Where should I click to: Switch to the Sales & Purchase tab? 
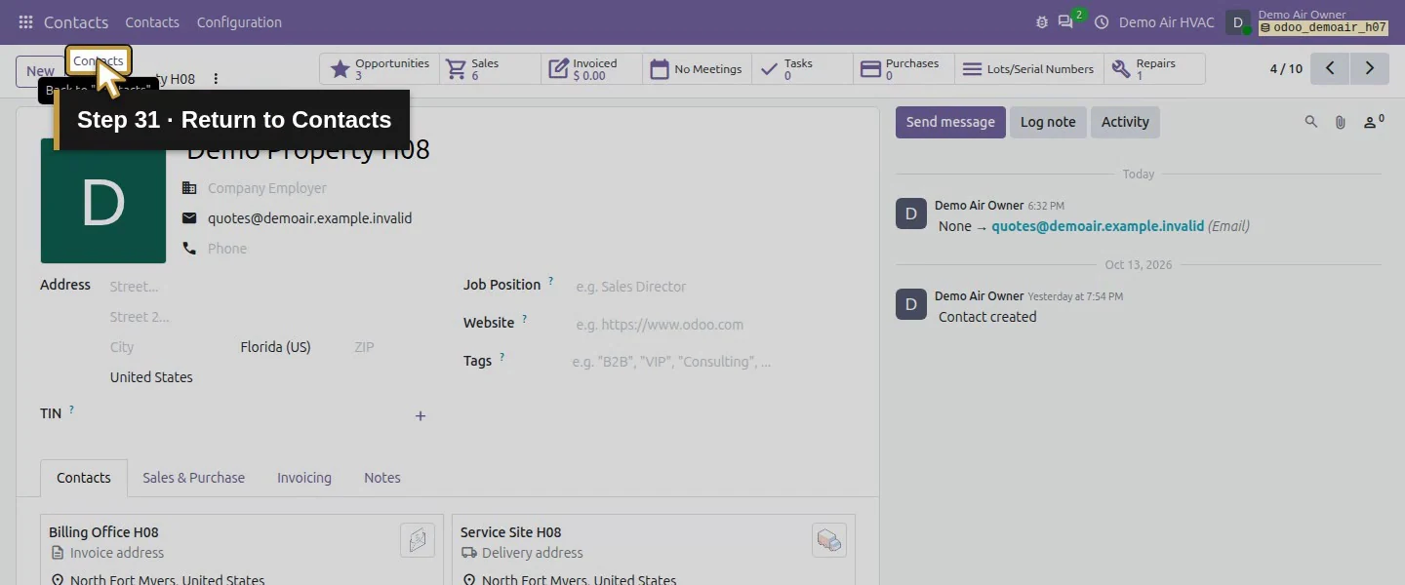[193, 478]
